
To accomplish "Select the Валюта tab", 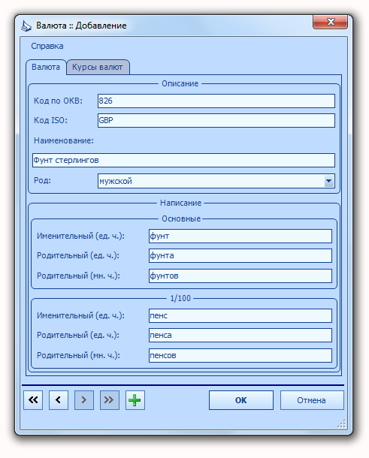I will (46, 67).
